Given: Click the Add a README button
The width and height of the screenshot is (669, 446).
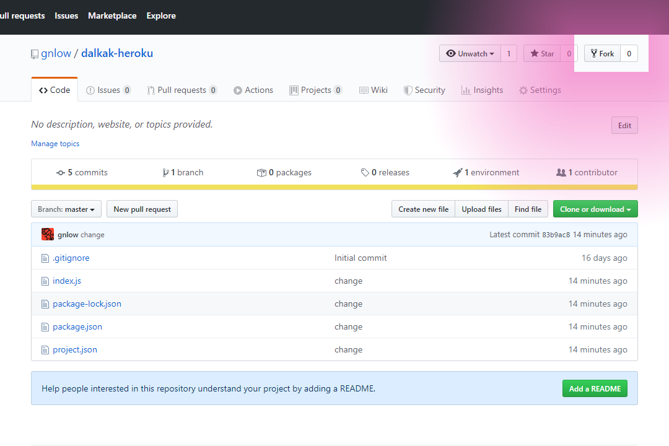Looking at the screenshot, I should 595,388.
